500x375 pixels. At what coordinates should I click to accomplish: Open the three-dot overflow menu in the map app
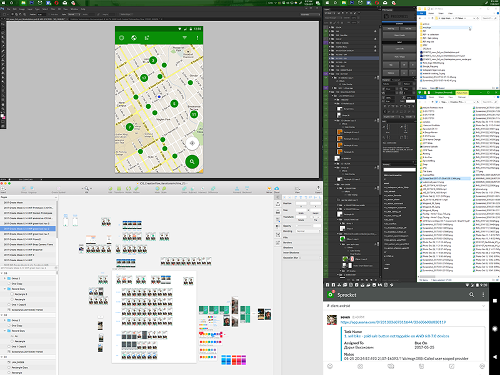tap(197, 38)
